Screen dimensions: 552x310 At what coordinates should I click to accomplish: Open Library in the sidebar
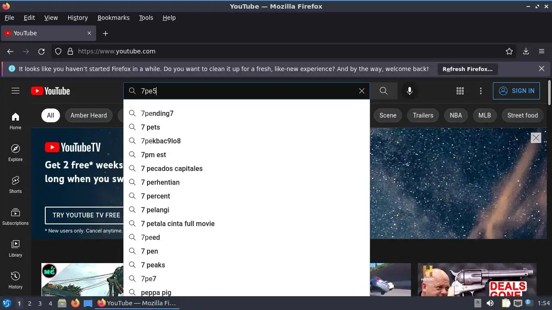[16, 248]
